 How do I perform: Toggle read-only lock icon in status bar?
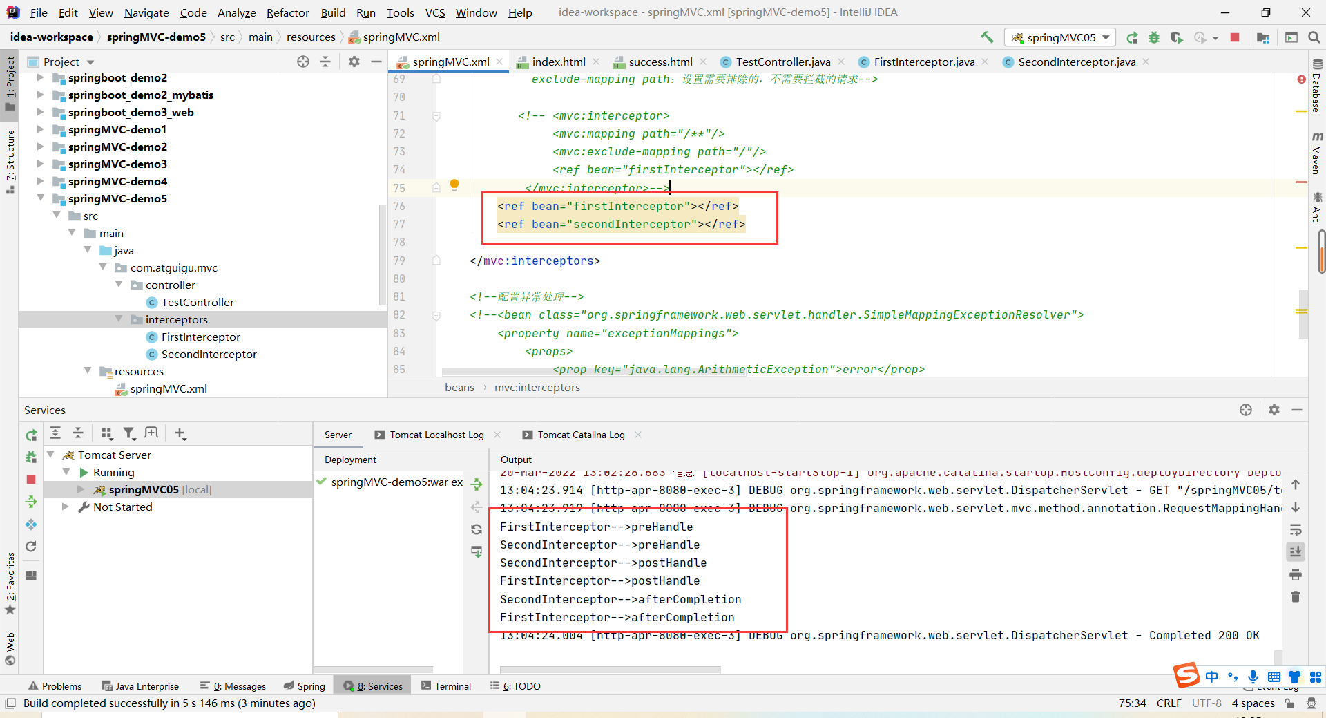point(1289,703)
